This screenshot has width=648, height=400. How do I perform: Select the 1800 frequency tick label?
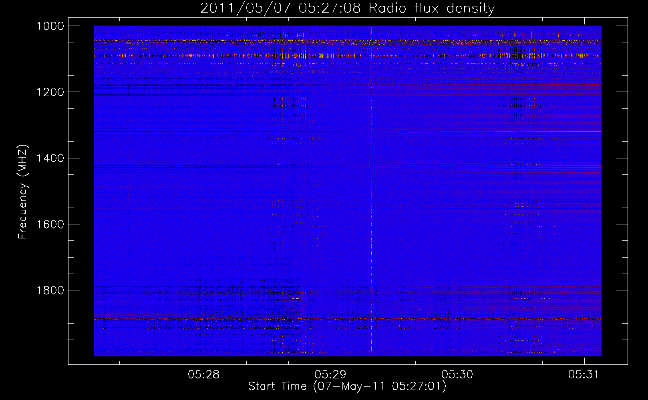pos(50,290)
